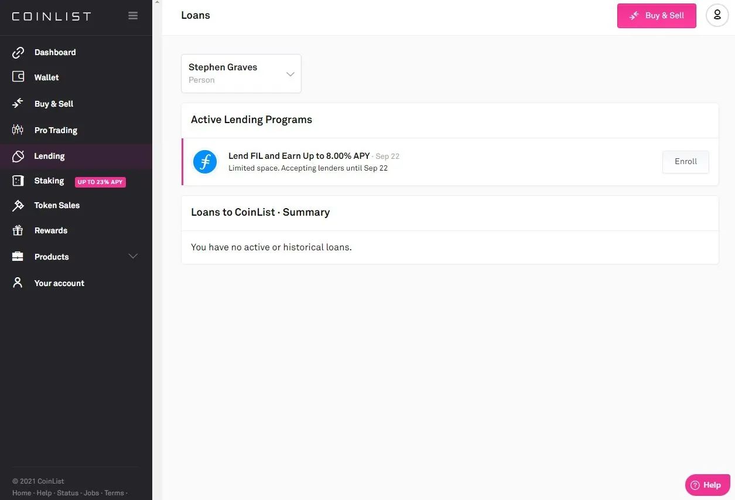Image resolution: width=735 pixels, height=500 pixels.
Task: Click the Products briefcase icon
Action: (x=18, y=257)
